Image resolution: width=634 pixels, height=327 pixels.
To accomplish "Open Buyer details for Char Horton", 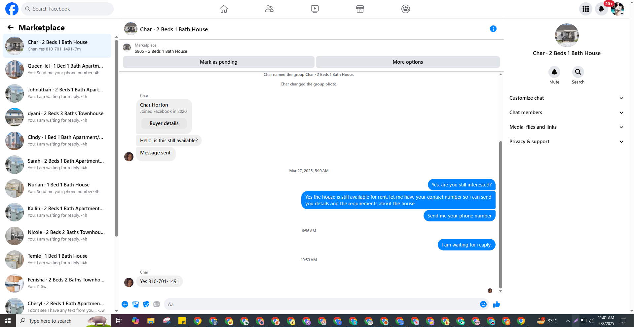I will (x=164, y=123).
